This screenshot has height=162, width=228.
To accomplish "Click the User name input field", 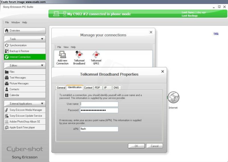I will [99, 104].
